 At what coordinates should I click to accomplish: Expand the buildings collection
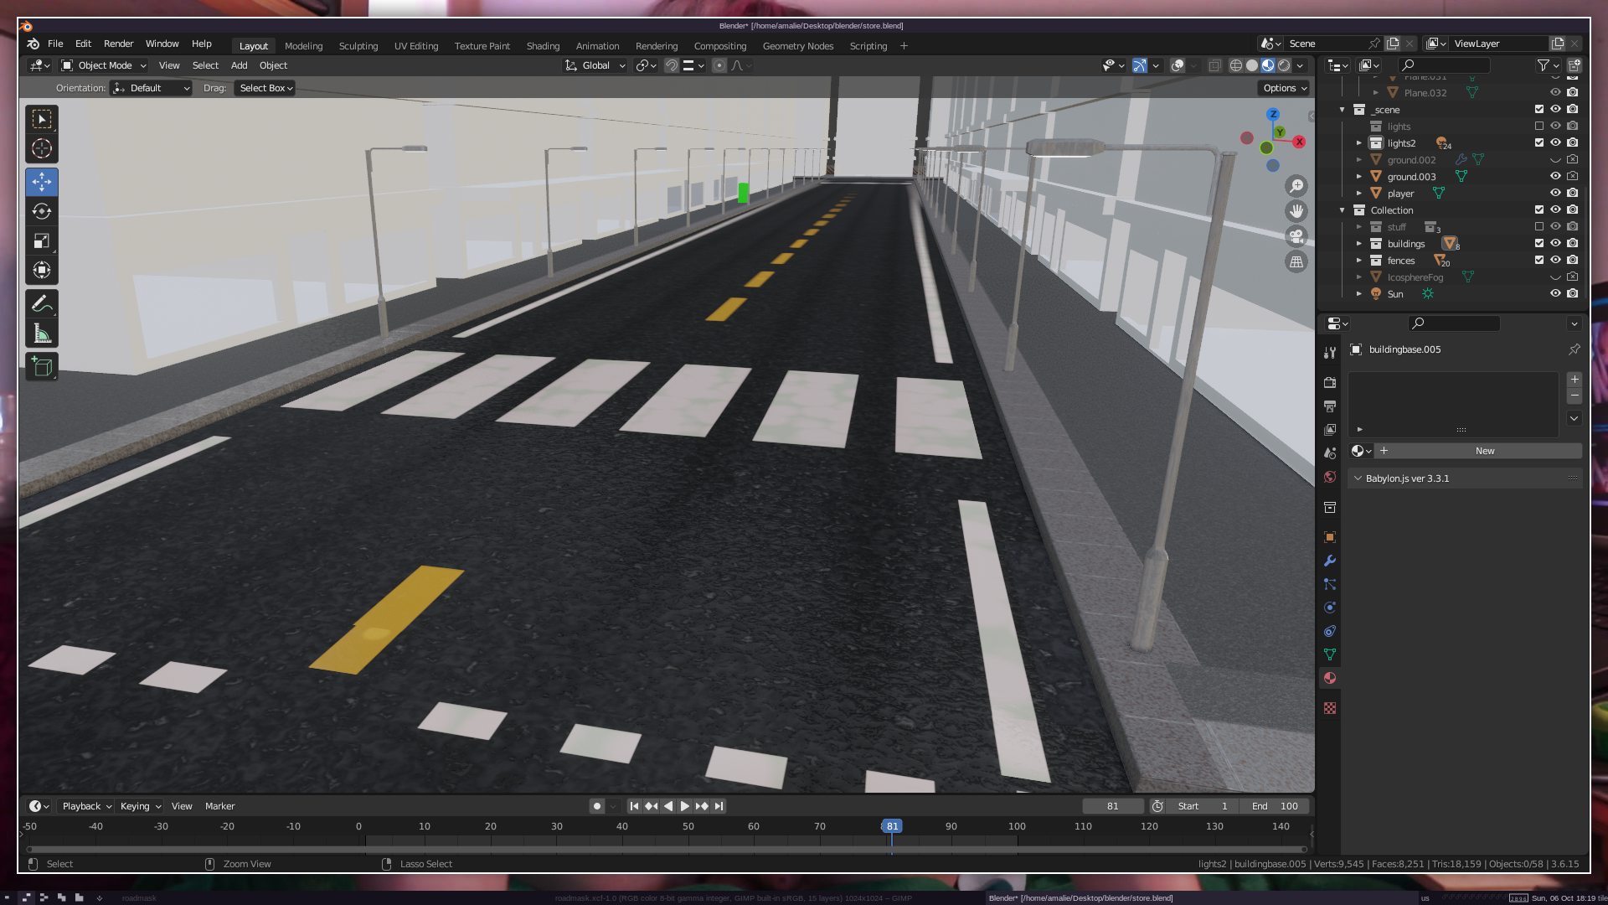[1359, 244]
